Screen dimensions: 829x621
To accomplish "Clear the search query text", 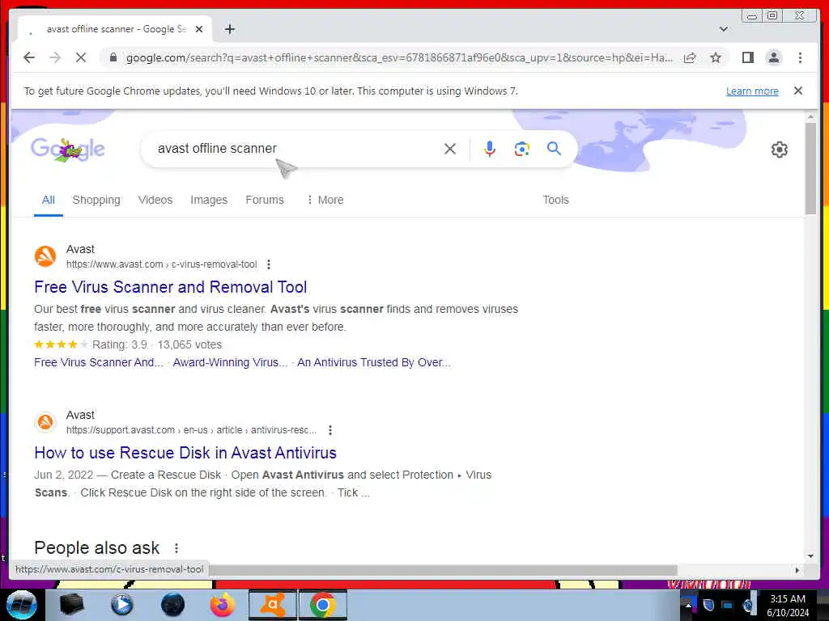I will [450, 149].
